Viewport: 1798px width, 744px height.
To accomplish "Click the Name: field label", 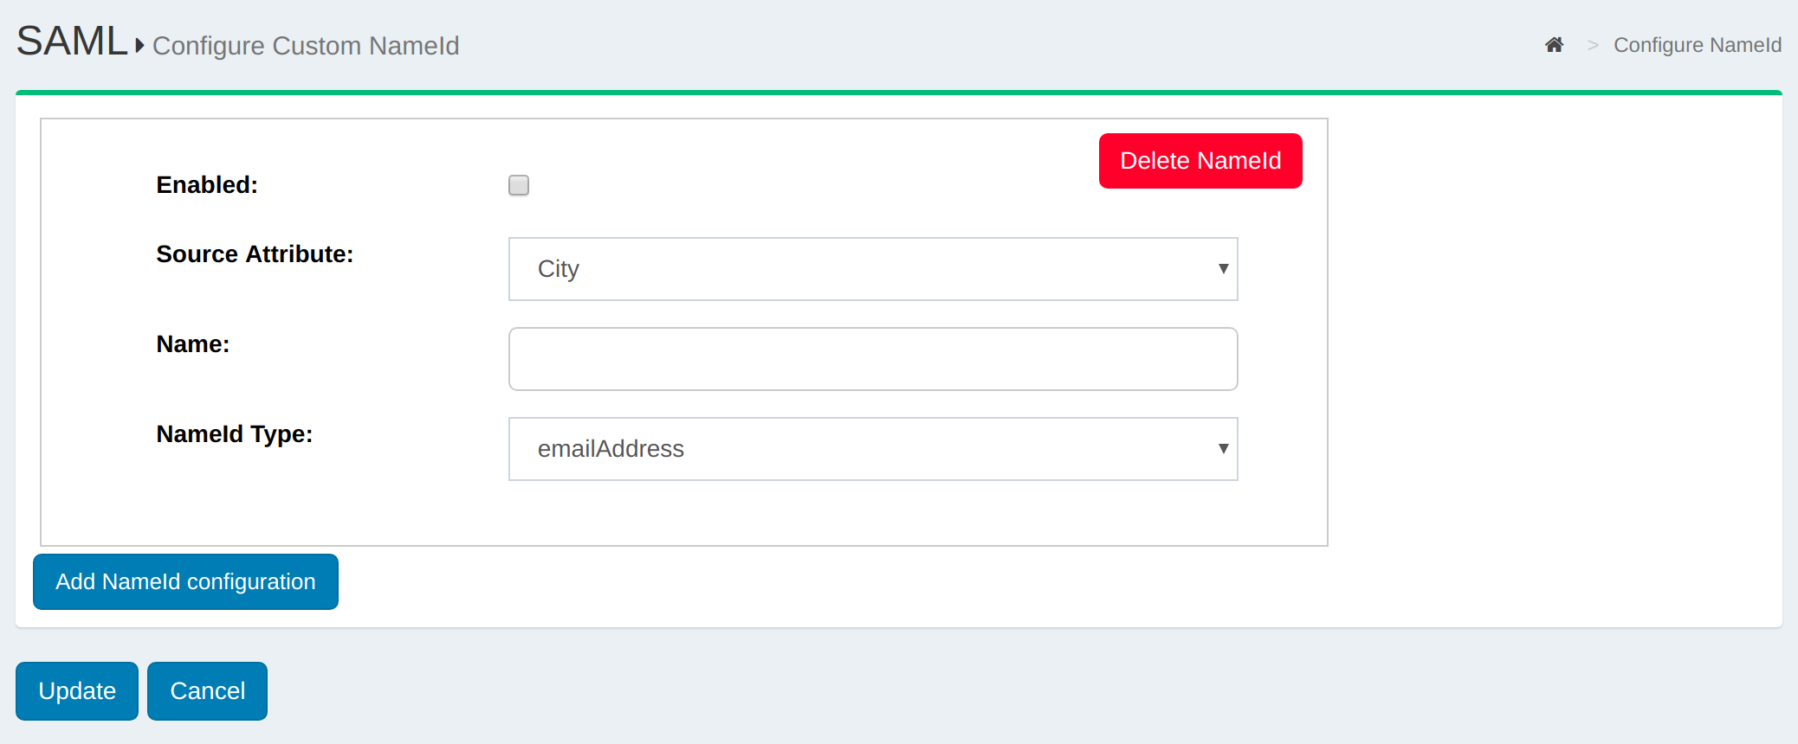I will coord(193,344).
